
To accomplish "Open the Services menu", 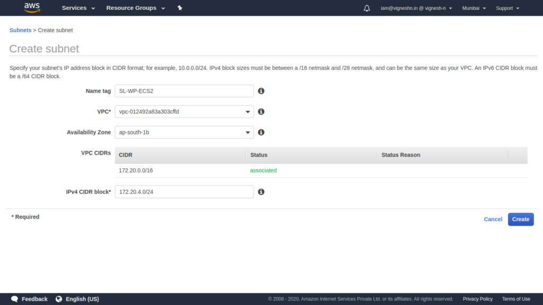I will (78, 8).
